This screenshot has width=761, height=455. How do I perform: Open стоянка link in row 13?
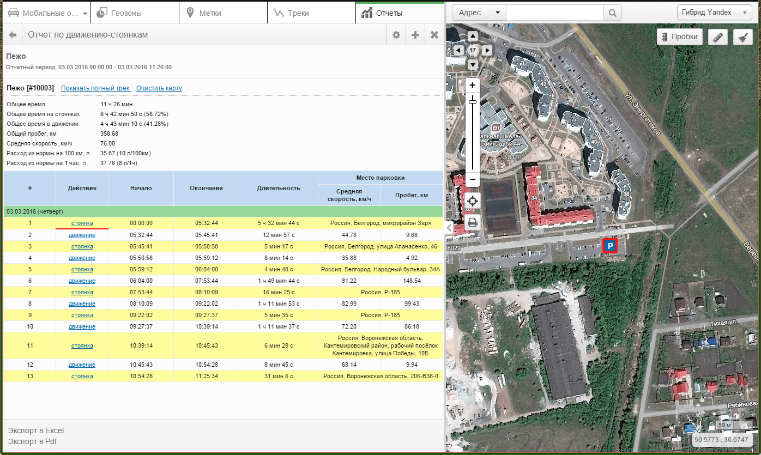[82, 377]
